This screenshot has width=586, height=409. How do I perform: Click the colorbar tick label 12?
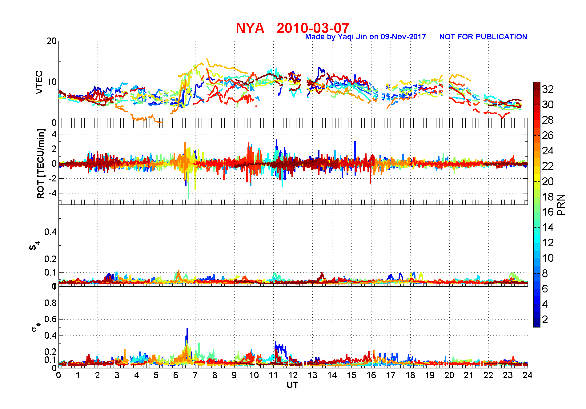(548, 243)
